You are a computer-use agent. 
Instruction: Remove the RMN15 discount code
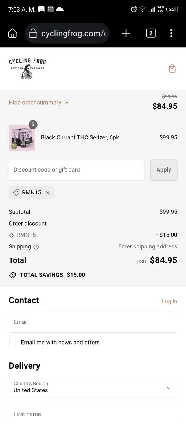pos(48,192)
